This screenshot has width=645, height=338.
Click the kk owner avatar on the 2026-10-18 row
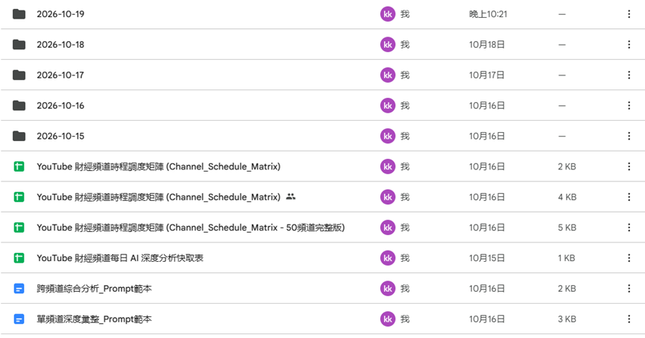pos(388,45)
